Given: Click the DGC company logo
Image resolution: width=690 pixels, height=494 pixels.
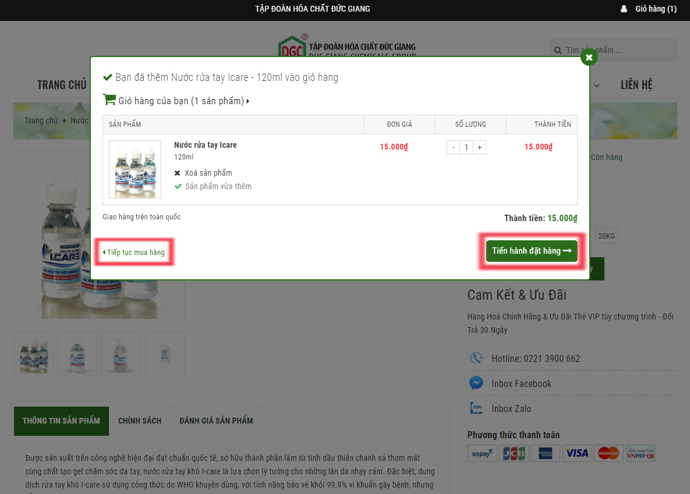Looking at the screenshot, I should [x=347, y=45].
